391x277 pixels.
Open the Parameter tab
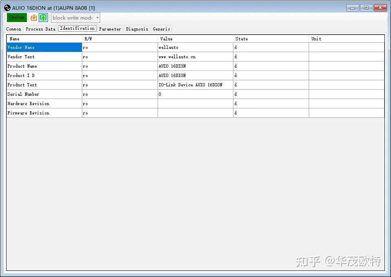(110, 29)
